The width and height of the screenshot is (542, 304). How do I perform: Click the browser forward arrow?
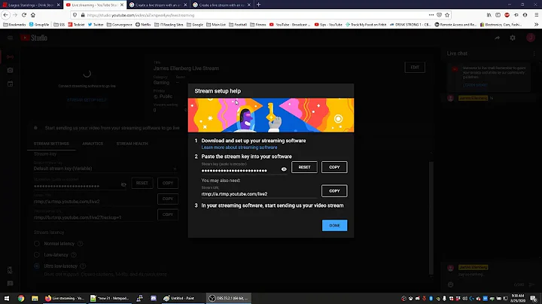[x=15, y=15]
